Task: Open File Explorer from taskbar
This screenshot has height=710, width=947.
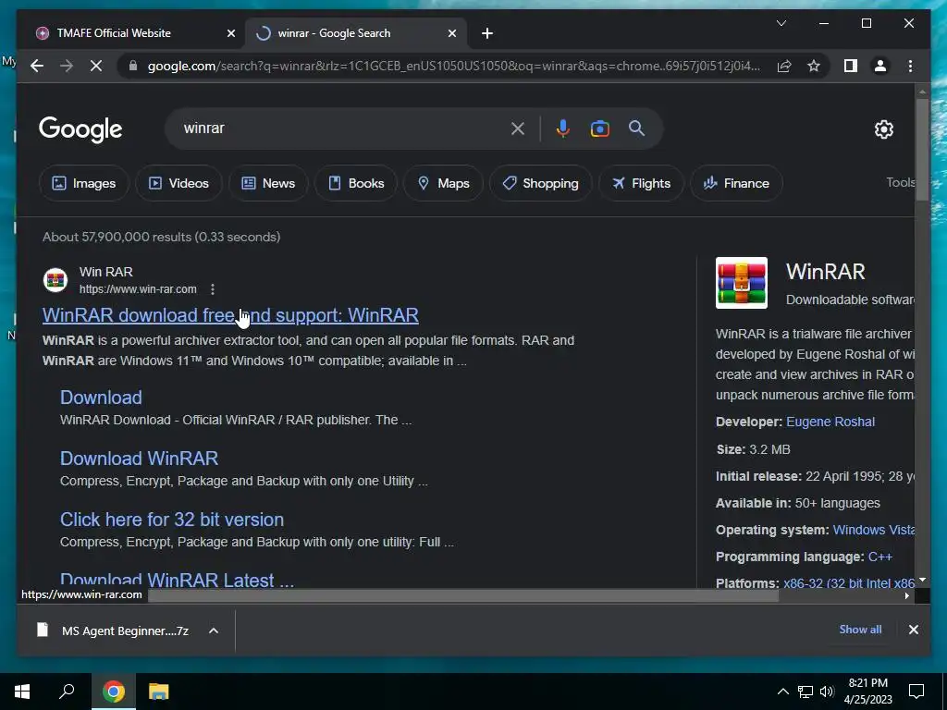Action: pos(158,692)
